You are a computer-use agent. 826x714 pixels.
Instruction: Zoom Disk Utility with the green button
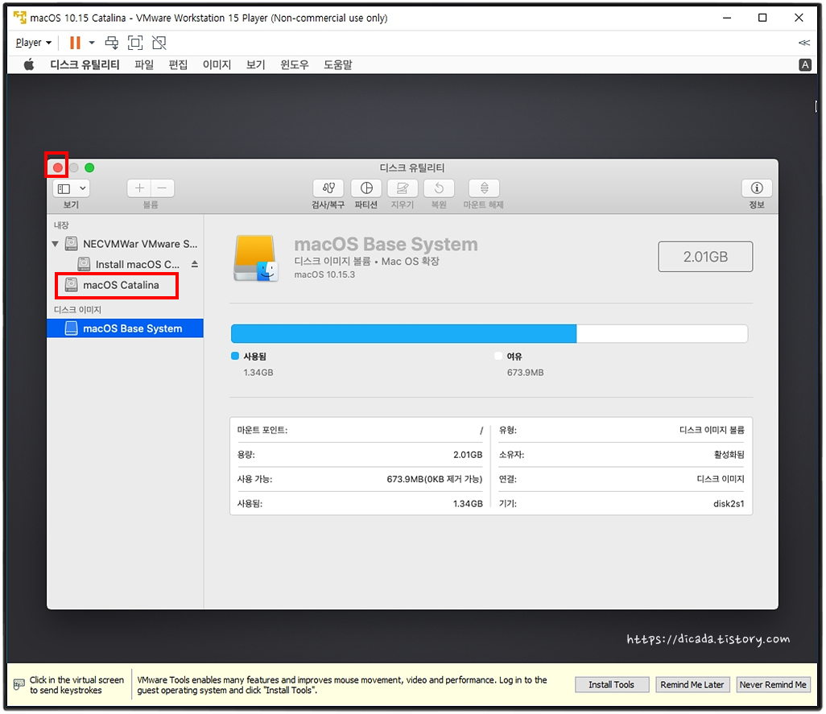point(89,167)
